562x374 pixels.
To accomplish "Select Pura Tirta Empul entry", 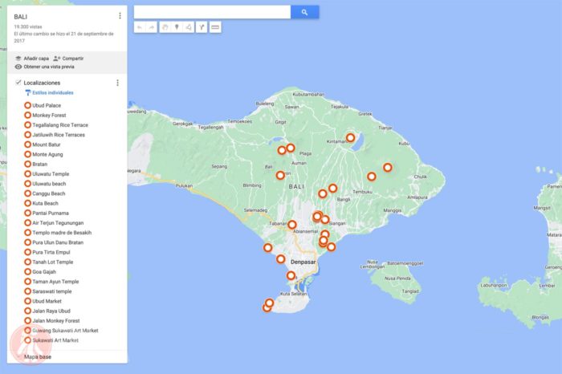I will point(47,252).
